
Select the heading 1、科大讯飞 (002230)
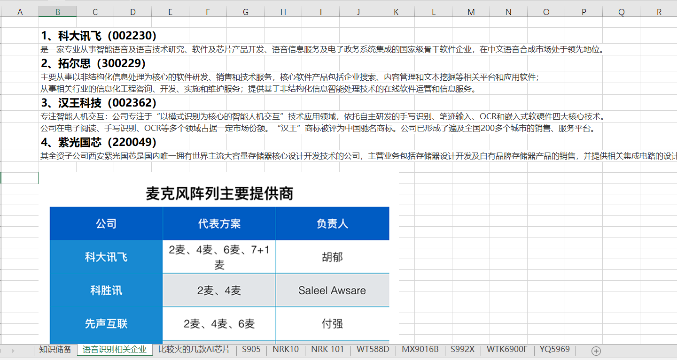click(x=99, y=36)
